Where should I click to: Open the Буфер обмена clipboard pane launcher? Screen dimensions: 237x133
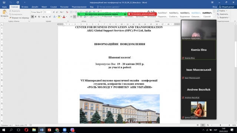(29, 21)
